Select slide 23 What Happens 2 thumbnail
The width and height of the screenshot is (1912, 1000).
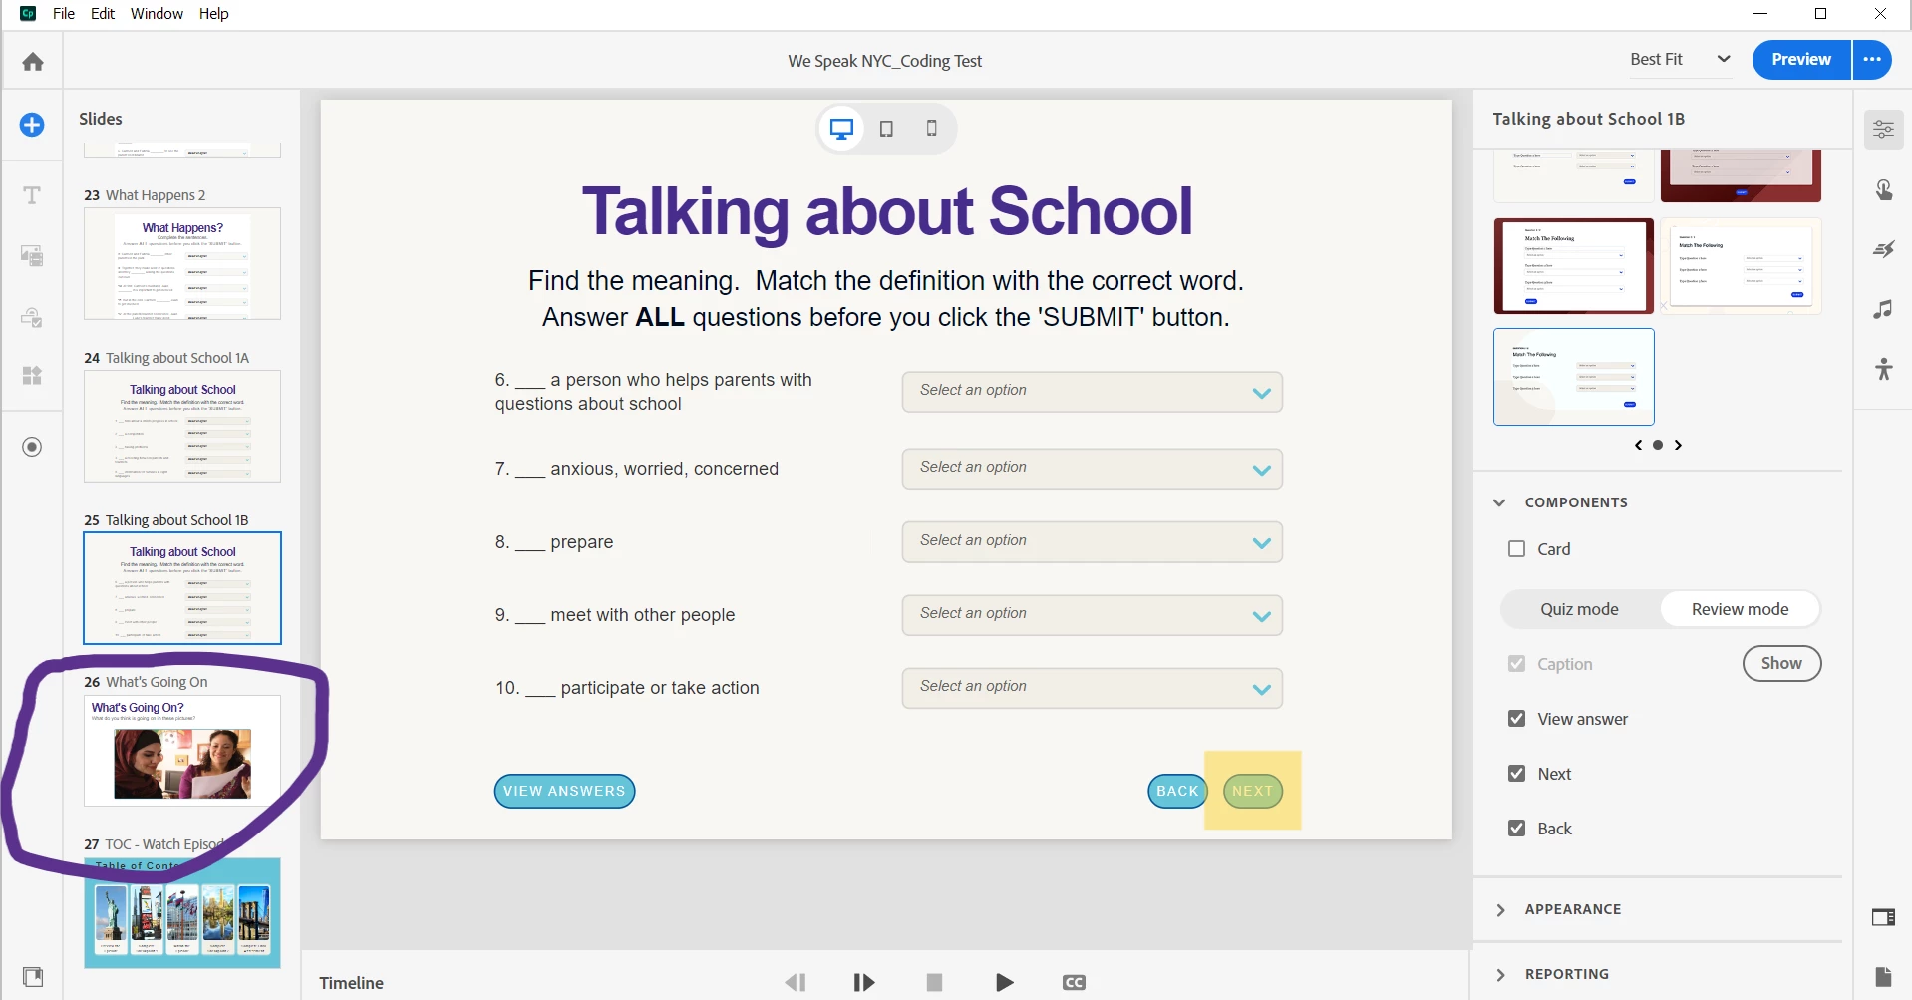182,263
